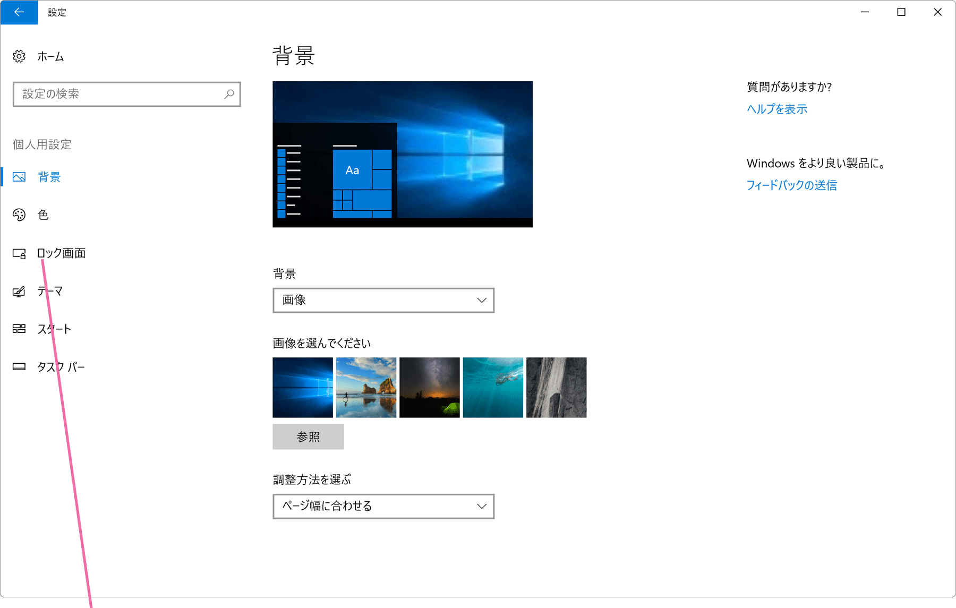The height and width of the screenshot is (608, 956).
Task: Choose the Windows logo wallpaper thumbnail
Action: click(x=303, y=387)
